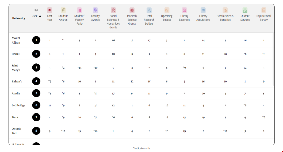This screenshot has height=152, width=283.
Task: Toggle the Rank sort arrow
Action: point(40,16)
